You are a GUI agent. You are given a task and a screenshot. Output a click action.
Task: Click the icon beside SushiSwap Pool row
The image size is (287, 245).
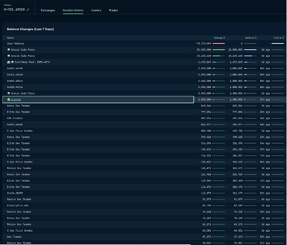point(9,62)
